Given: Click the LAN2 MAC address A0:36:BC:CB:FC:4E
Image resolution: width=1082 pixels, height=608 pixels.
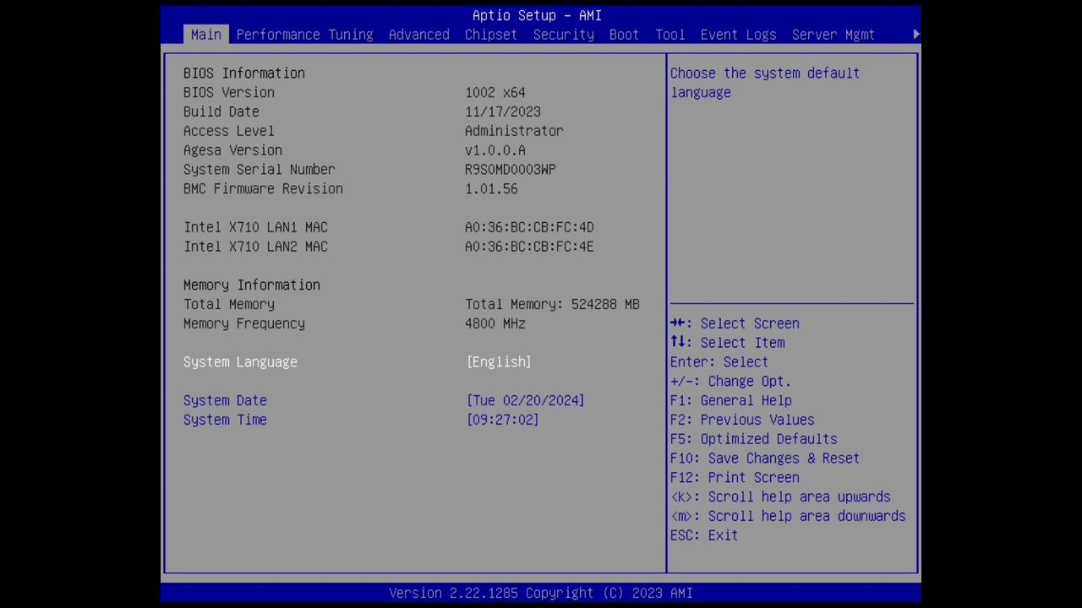Looking at the screenshot, I should [529, 247].
